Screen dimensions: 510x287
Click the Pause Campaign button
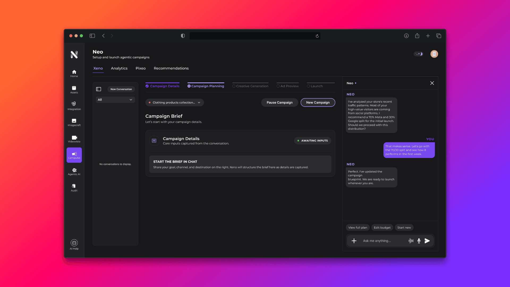[279, 103]
